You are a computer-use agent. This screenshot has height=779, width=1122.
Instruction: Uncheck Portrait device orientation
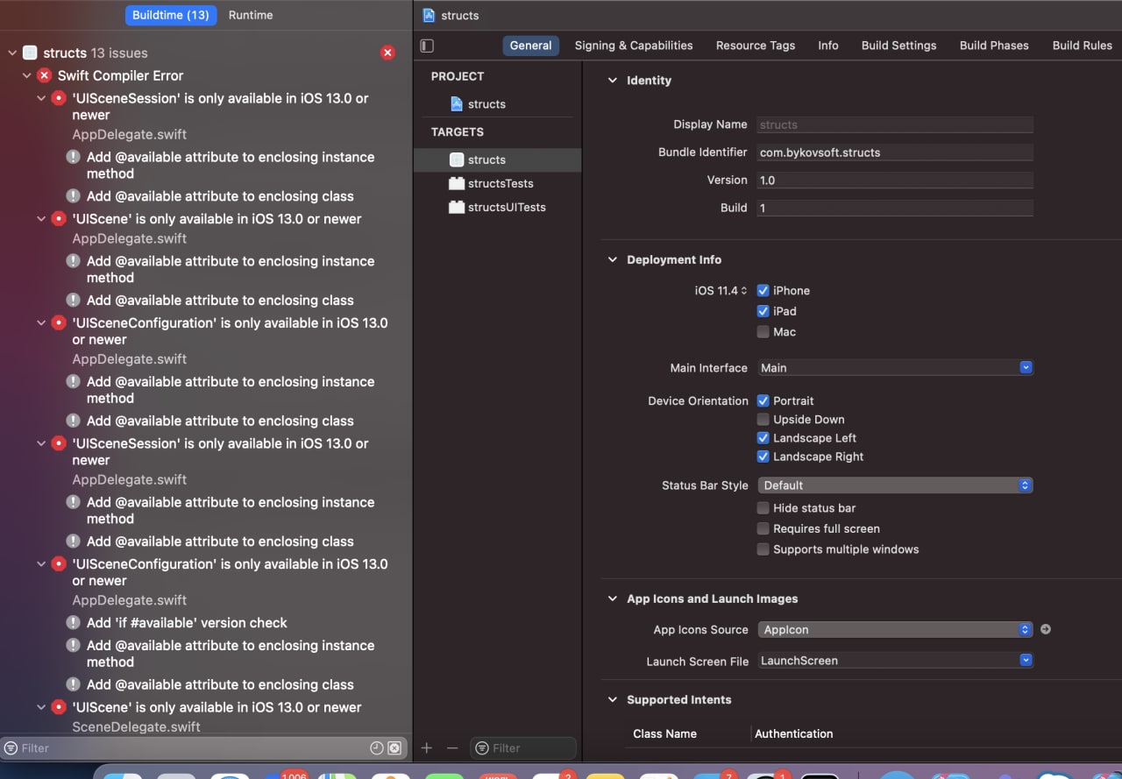tap(763, 400)
